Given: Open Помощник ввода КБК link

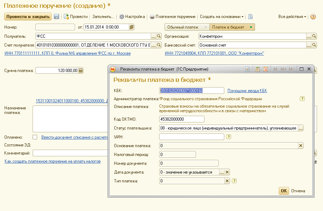Looking at the screenshot, I should coord(247,91).
